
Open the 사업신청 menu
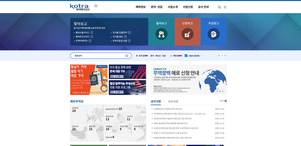tap(188, 7)
